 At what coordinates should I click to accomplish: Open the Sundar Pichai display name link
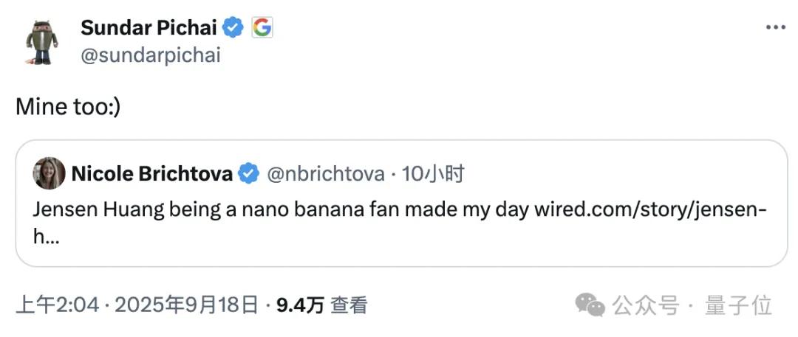[149, 28]
